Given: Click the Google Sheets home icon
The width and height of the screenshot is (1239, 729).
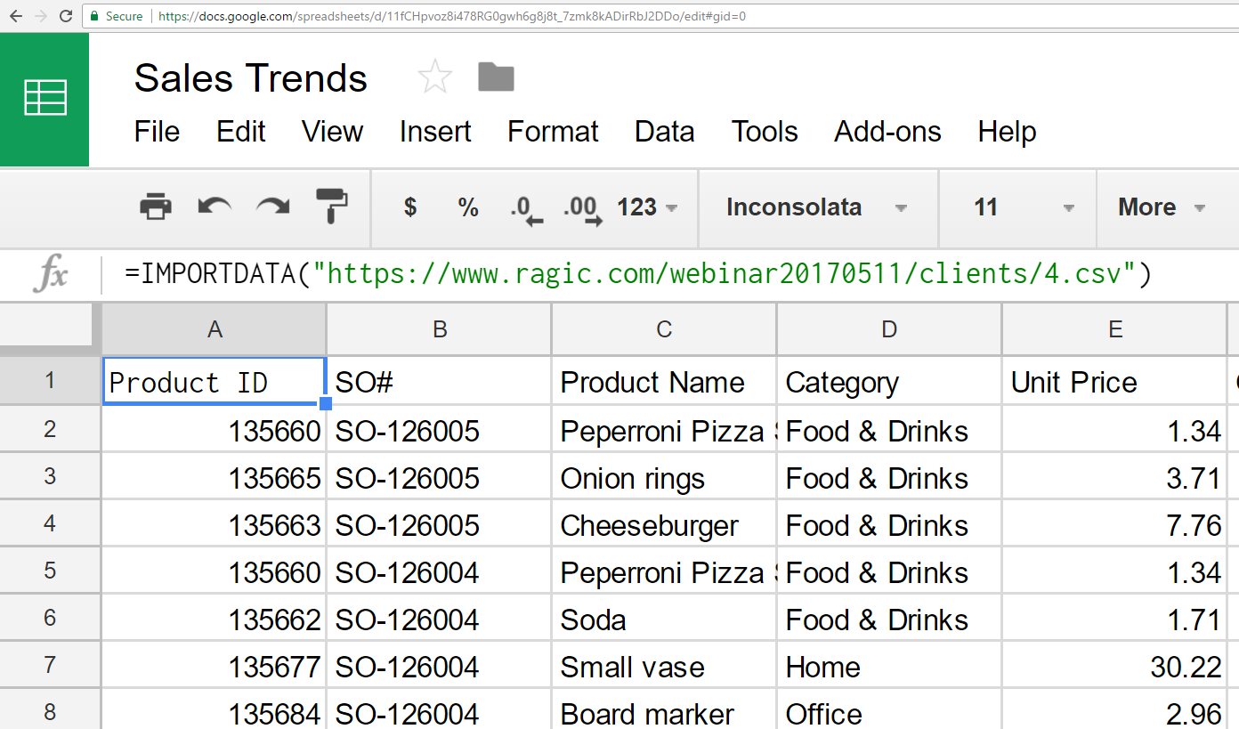Looking at the screenshot, I should coord(45,99).
